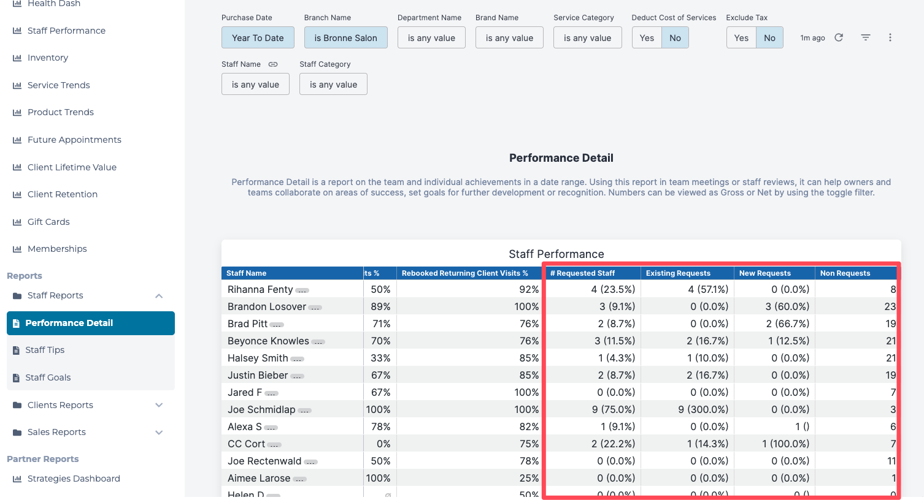The image size is (924, 500).
Task: Open the Year To Date purchase filter
Action: point(258,38)
